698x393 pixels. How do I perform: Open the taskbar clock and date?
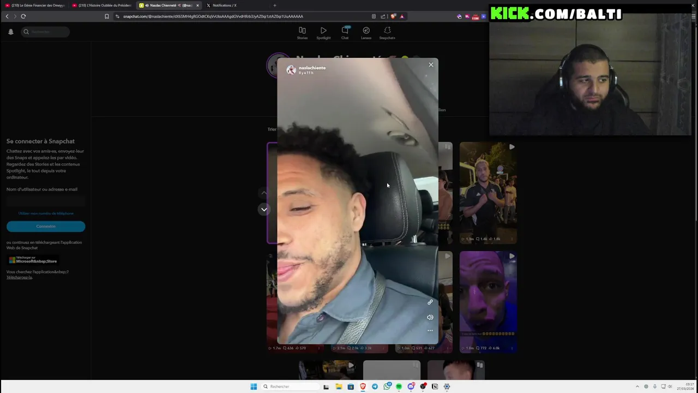coord(685,386)
